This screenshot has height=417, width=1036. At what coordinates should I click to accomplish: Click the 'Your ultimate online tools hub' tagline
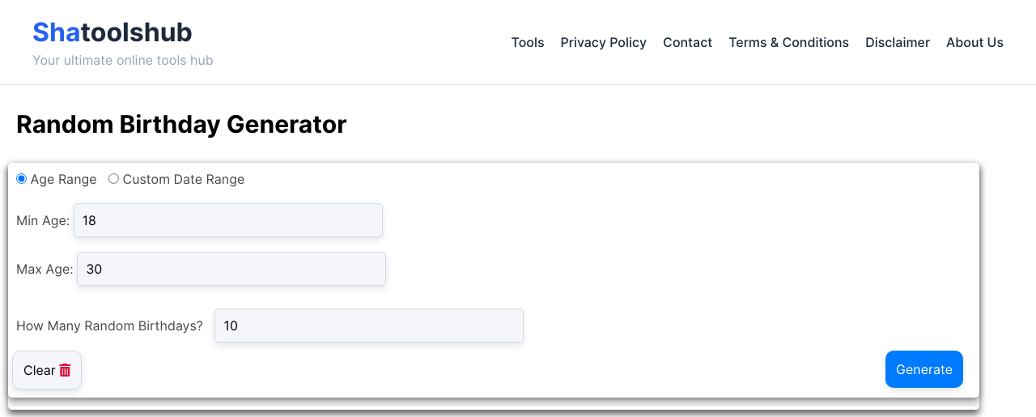tap(123, 60)
